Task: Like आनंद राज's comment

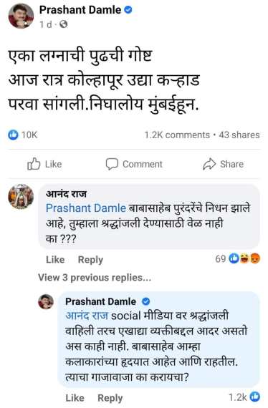Action: click(x=55, y=259)
